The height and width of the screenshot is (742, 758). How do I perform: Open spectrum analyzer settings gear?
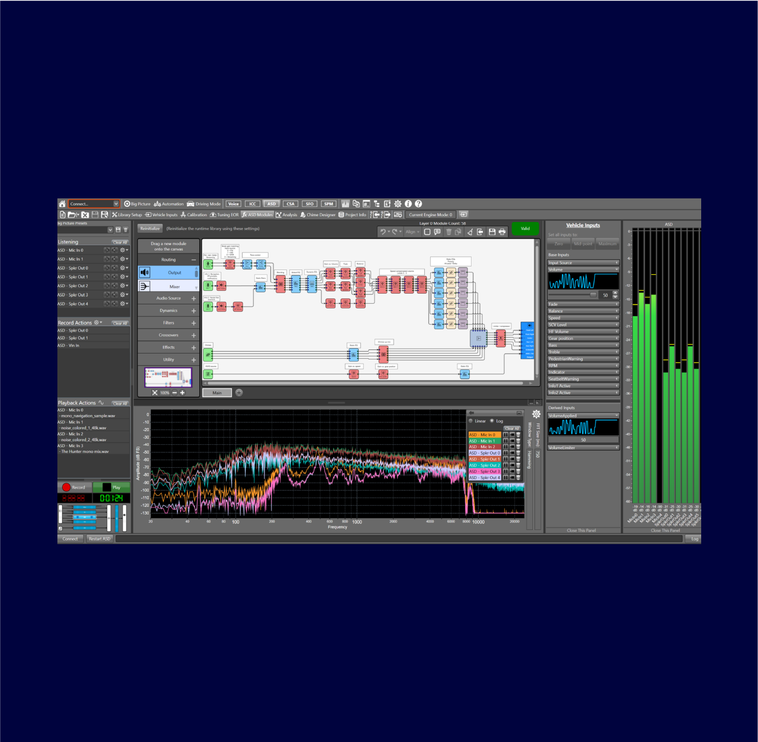click(536, 415)
